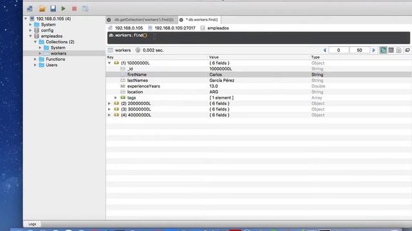Click the value ARG

[x=214, y=92]
